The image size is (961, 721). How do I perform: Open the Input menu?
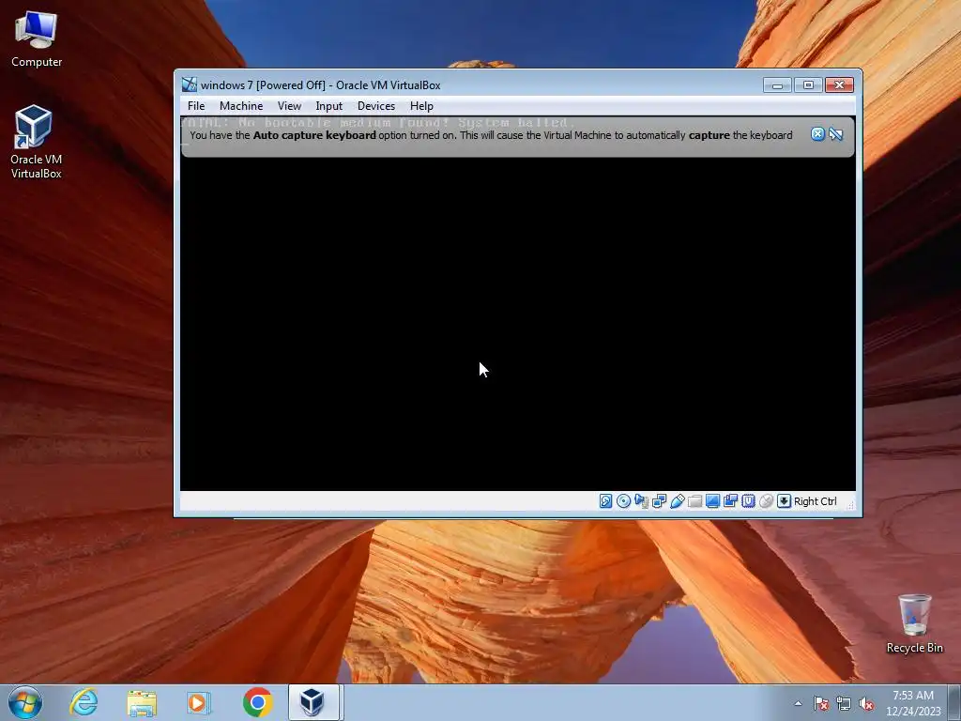pyautogui.click(x=328, y=106)
